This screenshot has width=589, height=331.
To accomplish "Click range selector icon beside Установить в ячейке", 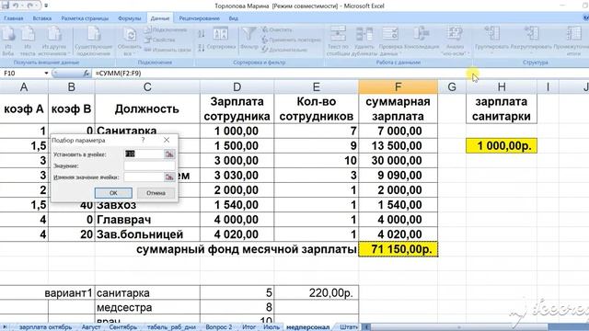I will click(x=169, y=154).
